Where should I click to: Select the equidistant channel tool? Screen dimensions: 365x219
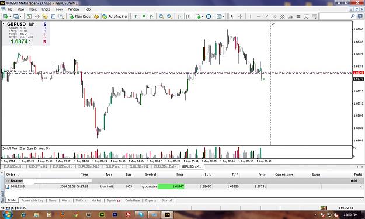(x=274, y=16)
